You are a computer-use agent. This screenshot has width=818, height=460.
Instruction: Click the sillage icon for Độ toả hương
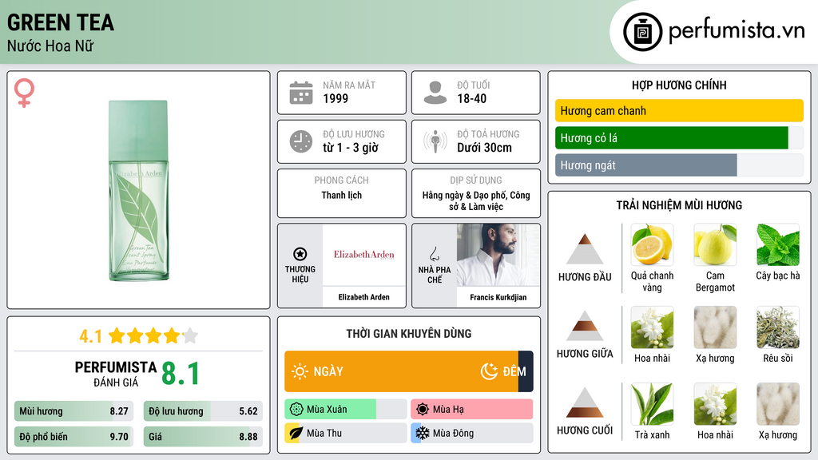point(435,141)
